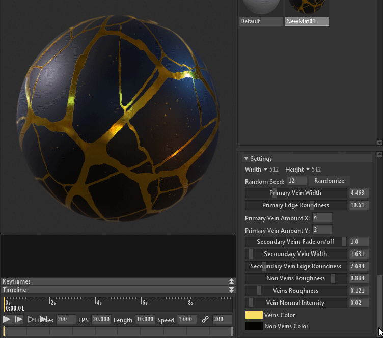Expand the Timeline panel via double-down arrows
This screenshot has height=338, width=383.
(x=231, y=290)
